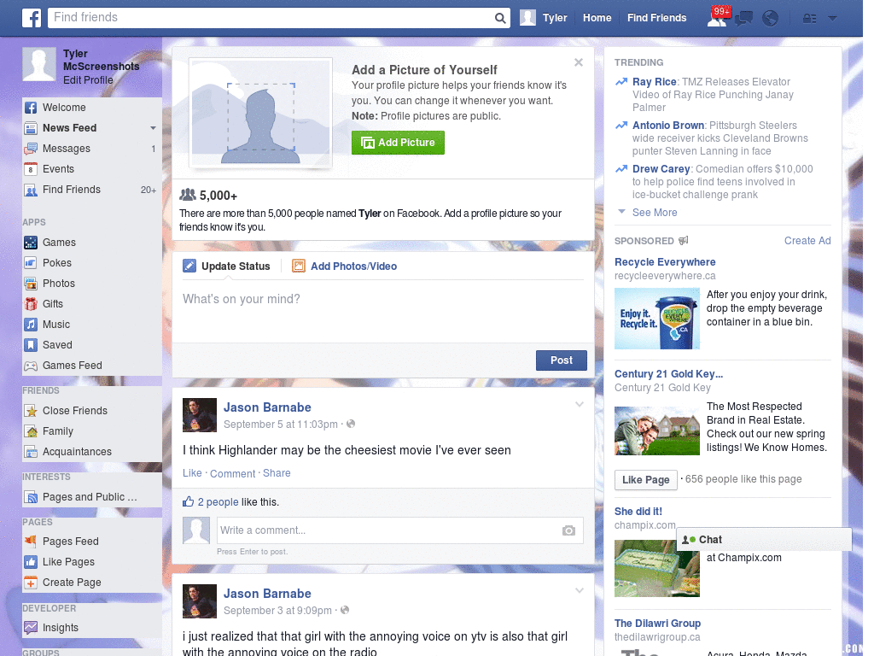Open the notifications globe icon
The image size is (874, 656).
coord(771,19)
